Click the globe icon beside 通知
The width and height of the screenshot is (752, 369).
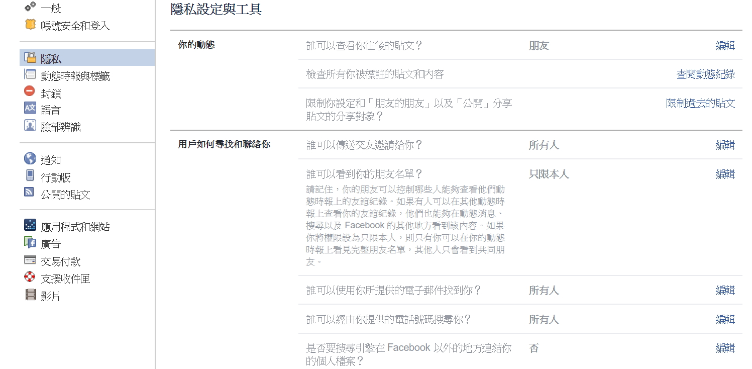[x=30, y=159]
